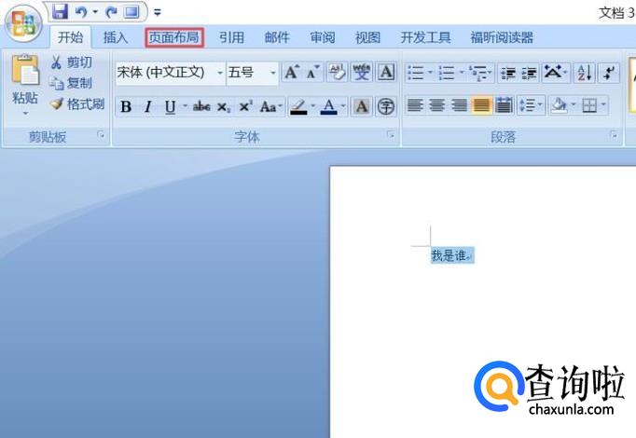This screenshot has height=438, width=636.
Task: Apply the text highlight color
Action: coord(298,106)
